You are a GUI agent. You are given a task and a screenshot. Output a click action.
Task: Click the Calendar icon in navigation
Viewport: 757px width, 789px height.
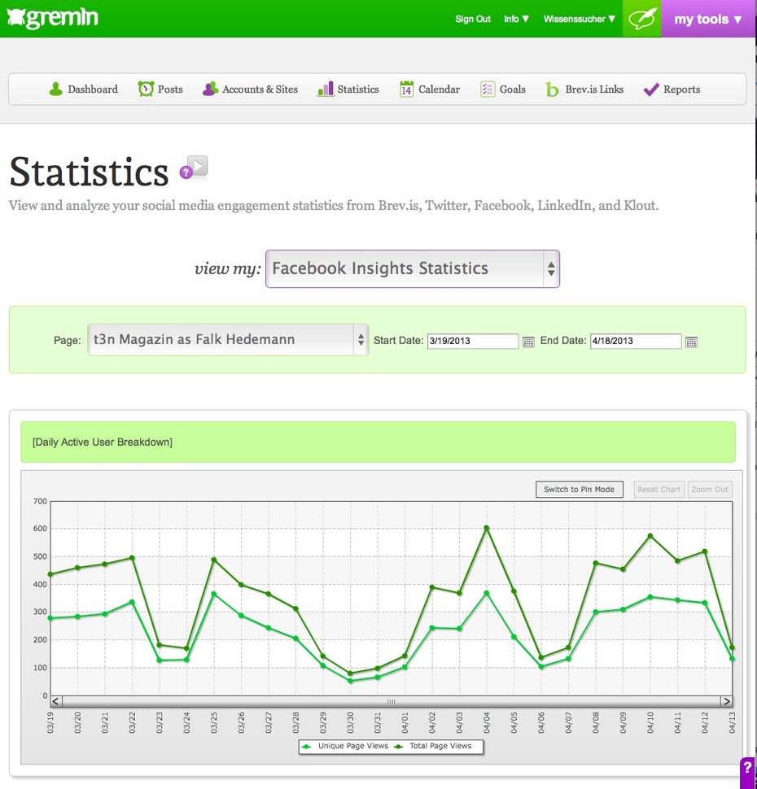click(406, 89)
